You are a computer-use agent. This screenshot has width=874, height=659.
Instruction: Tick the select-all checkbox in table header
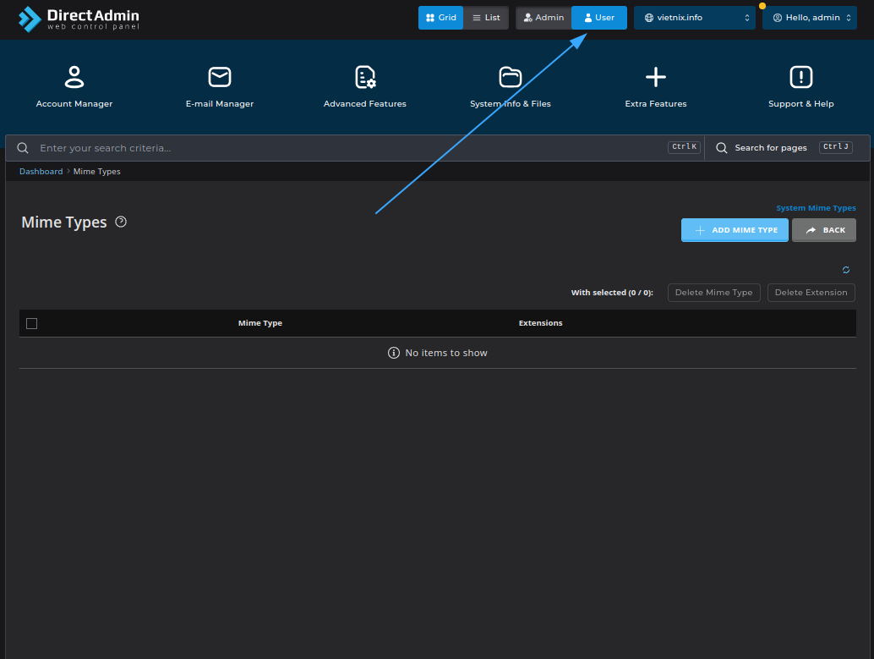pyautogui.click(x=32, y=323)
